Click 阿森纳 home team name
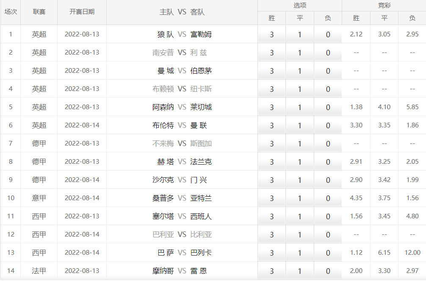Image resolution: width=426 pixels, height=281 pixels. (x=163, y=107)
